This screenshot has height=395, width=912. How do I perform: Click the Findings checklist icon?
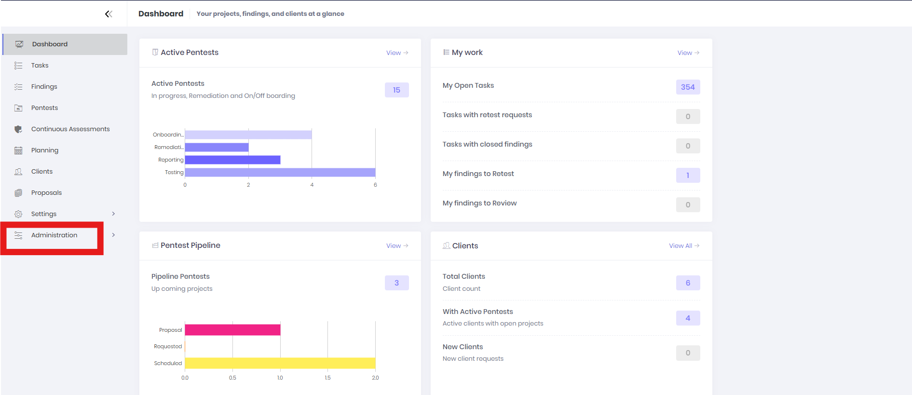pos(18,87)
